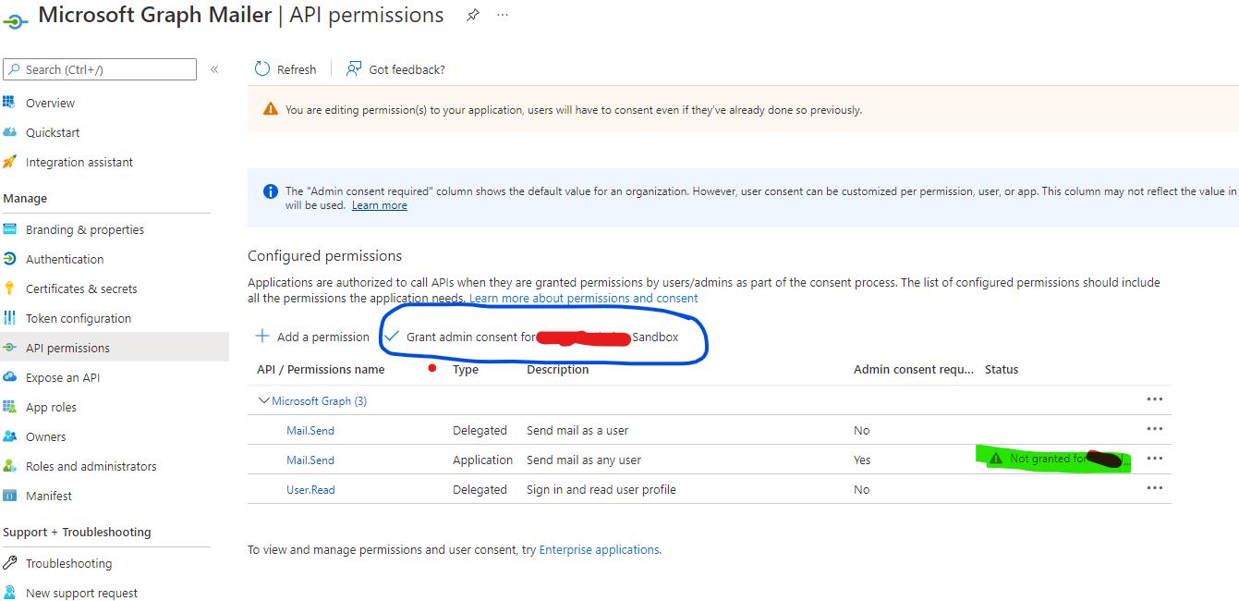The image size is (1239, 601).
Task: Open the User.Read permission link
Action: point(310,489)
